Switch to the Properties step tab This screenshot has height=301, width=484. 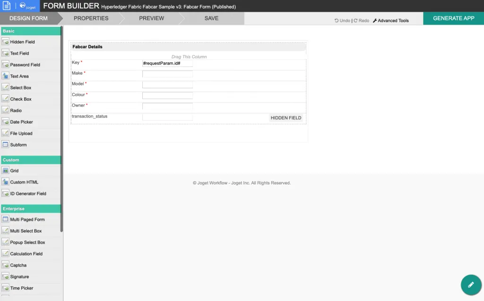91,18
